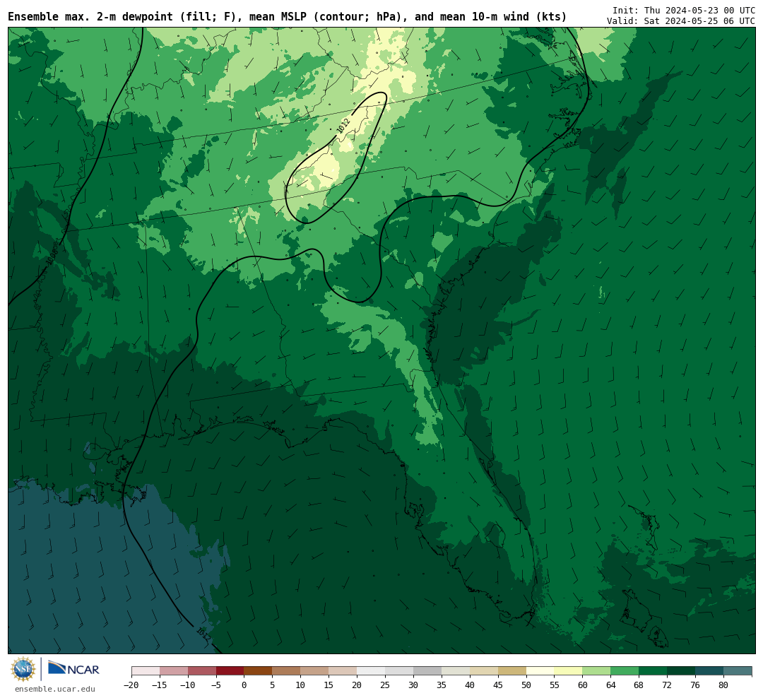The height and width of the screenshot is (698, 763).
Task: Open the ensemble.ucar.edu link text
Action: tap(55, 689)
